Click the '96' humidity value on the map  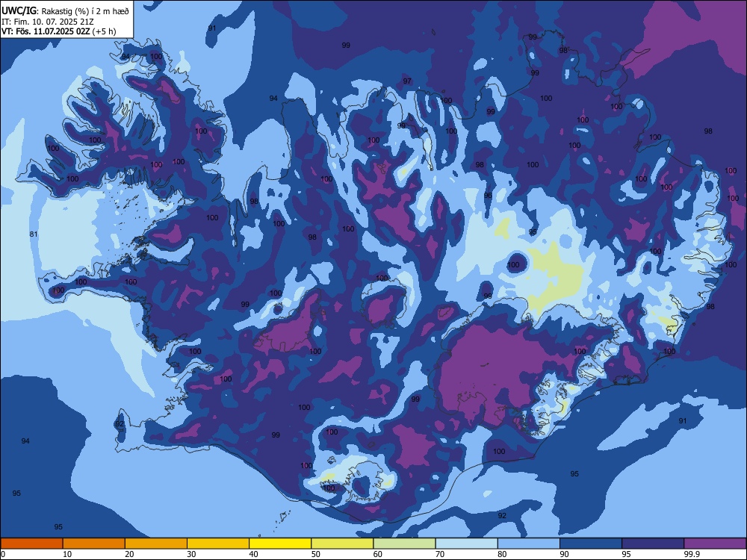(x=488, y=195)
